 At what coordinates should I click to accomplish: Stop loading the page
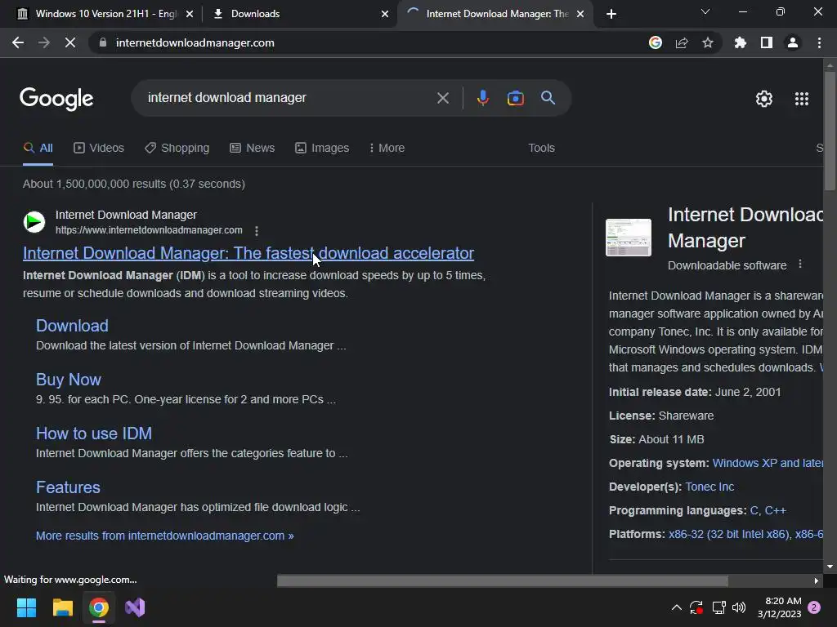coord(70,42)
